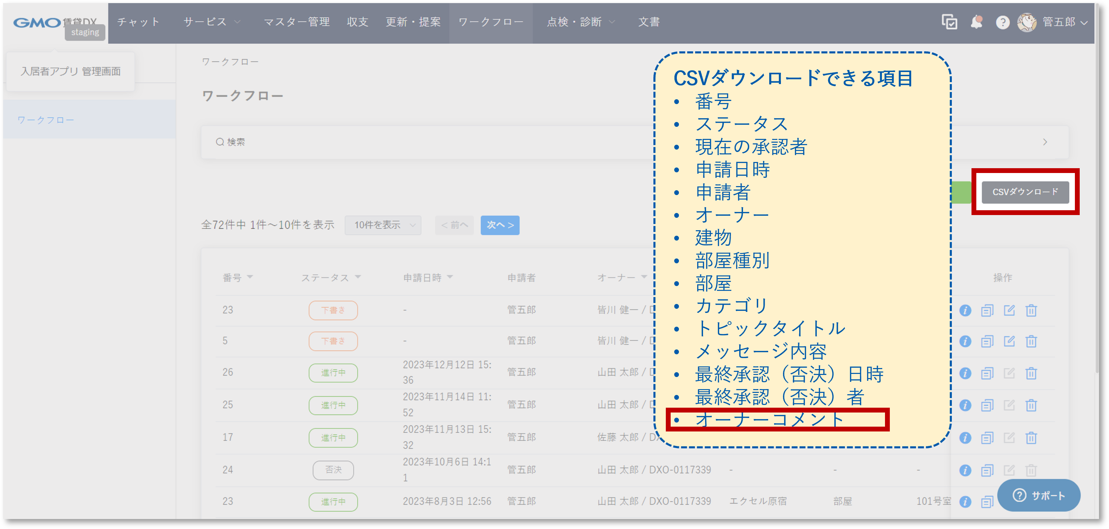Open info icon on the 否決 workflow 24 row
Viewport: 1109px width, 529px height.
click(966, 470)
